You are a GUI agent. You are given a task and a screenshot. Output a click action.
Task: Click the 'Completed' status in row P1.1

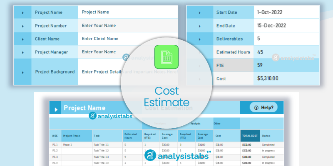pos(272,145)
